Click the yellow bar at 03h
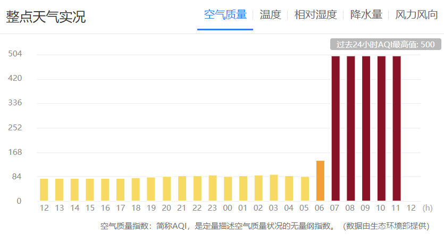Viewport: 444px width, 241px height. (x=274, y=188)
